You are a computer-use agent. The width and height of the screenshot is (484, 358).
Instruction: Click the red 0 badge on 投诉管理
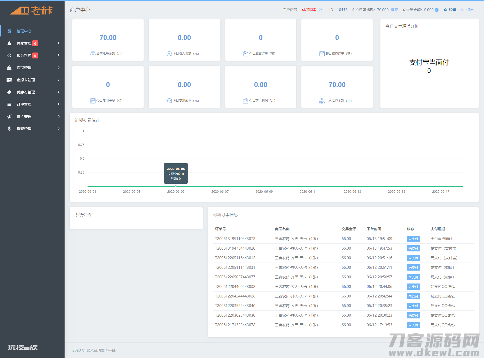(x=35, y=56)
